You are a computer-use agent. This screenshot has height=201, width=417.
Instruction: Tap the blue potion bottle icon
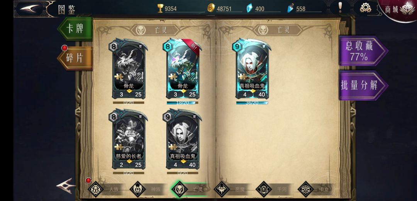coord(290,9)
